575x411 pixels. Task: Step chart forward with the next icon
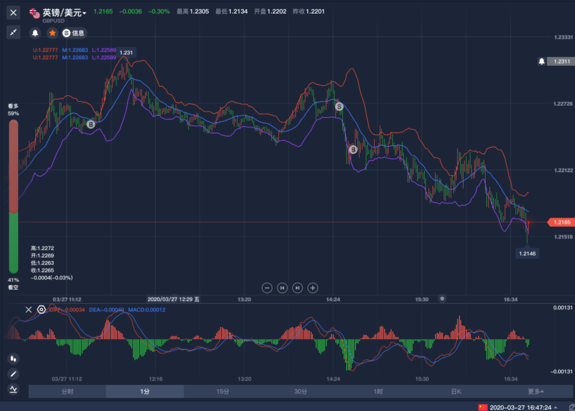(298, 288)
